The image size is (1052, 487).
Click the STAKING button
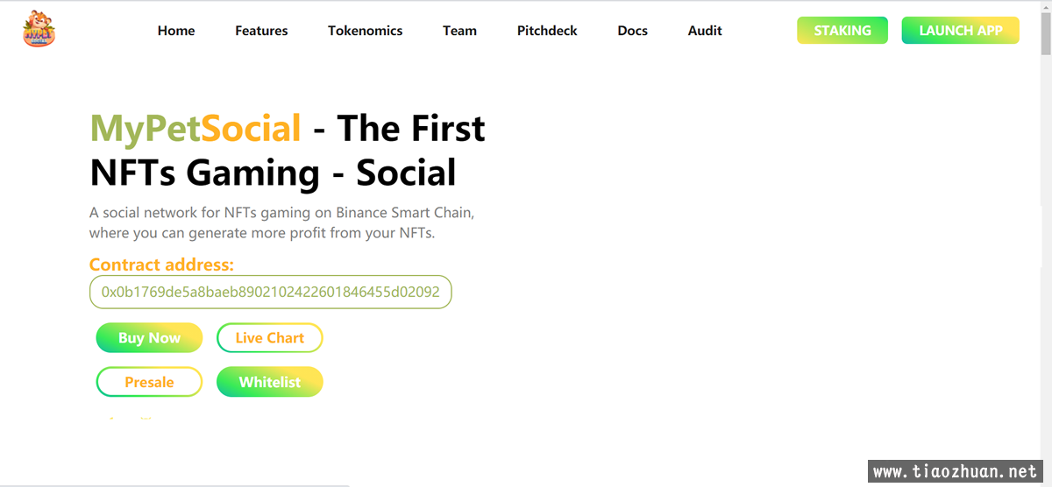[x=842, y=31]
